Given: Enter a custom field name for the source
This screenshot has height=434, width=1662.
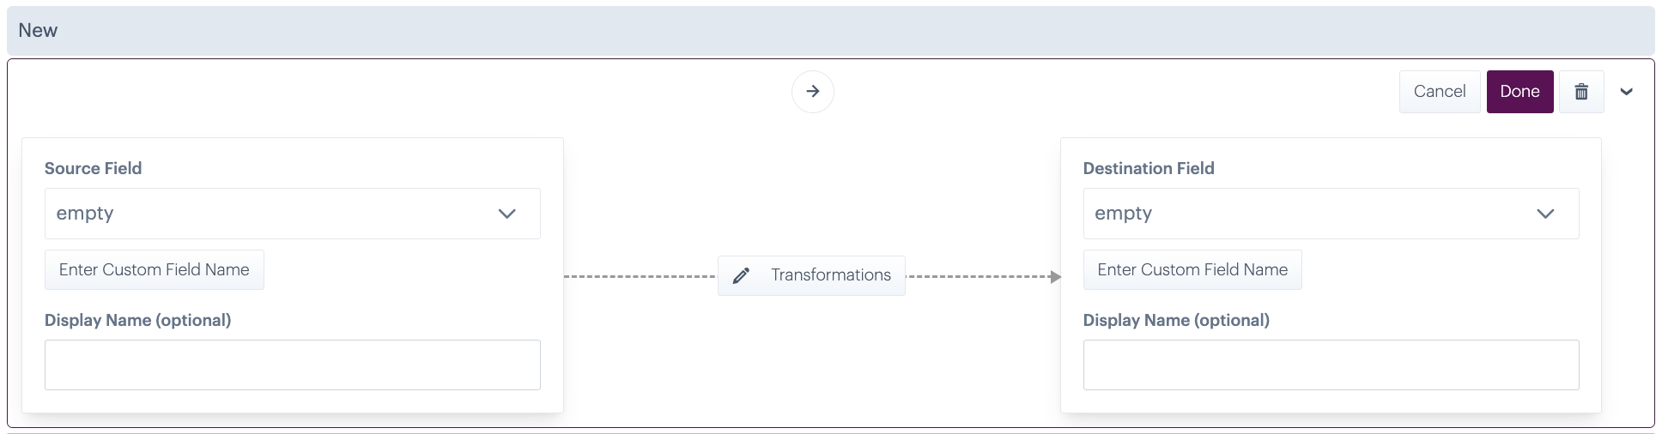Looking at the screenshot, I should [x=155, y=269].
